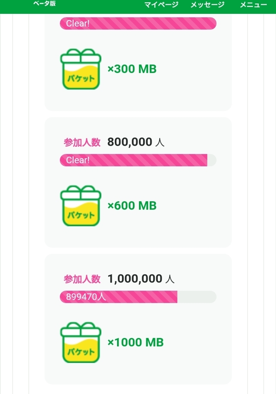The image size is (276, 394).
Task: Click the 300 MB packet gift icon
Action: point(81,69)
